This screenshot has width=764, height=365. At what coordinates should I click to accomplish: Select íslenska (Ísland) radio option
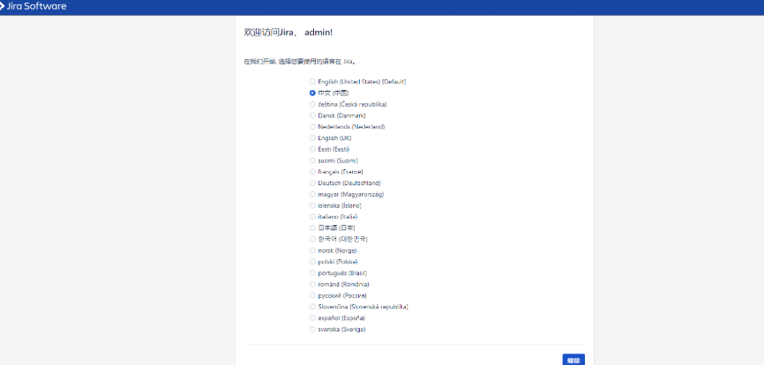pos(313,205)
